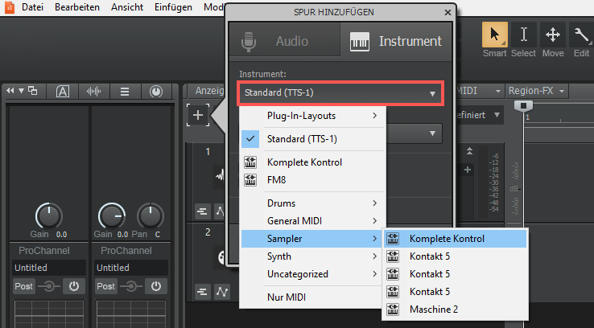Toggle right ProChannel power button
Screen dimensions: 594x328
point(156,286)
